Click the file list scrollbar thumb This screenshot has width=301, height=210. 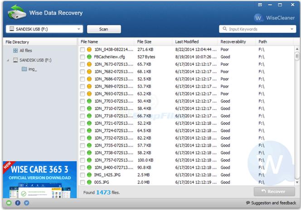click(297, 56)
